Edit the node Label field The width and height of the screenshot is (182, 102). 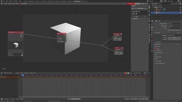tap(142, 14)
